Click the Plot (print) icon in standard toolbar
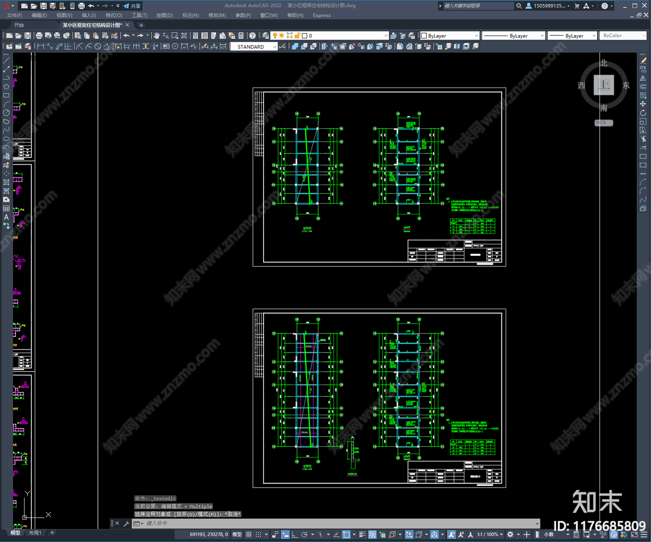This screenshot has height=542, width=651. [39, 36]
